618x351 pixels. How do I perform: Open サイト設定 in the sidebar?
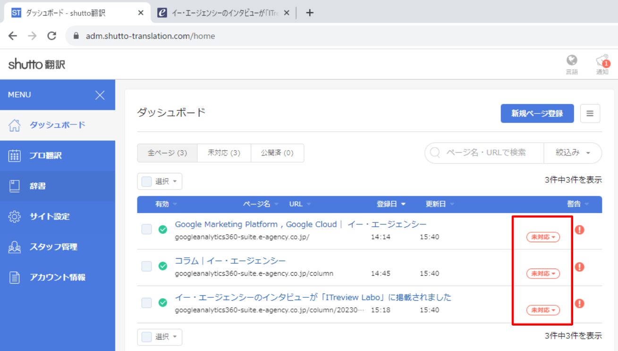point(58,216)
